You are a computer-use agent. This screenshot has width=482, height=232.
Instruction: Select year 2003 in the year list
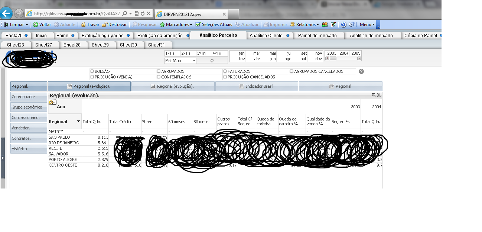(332, 53)
